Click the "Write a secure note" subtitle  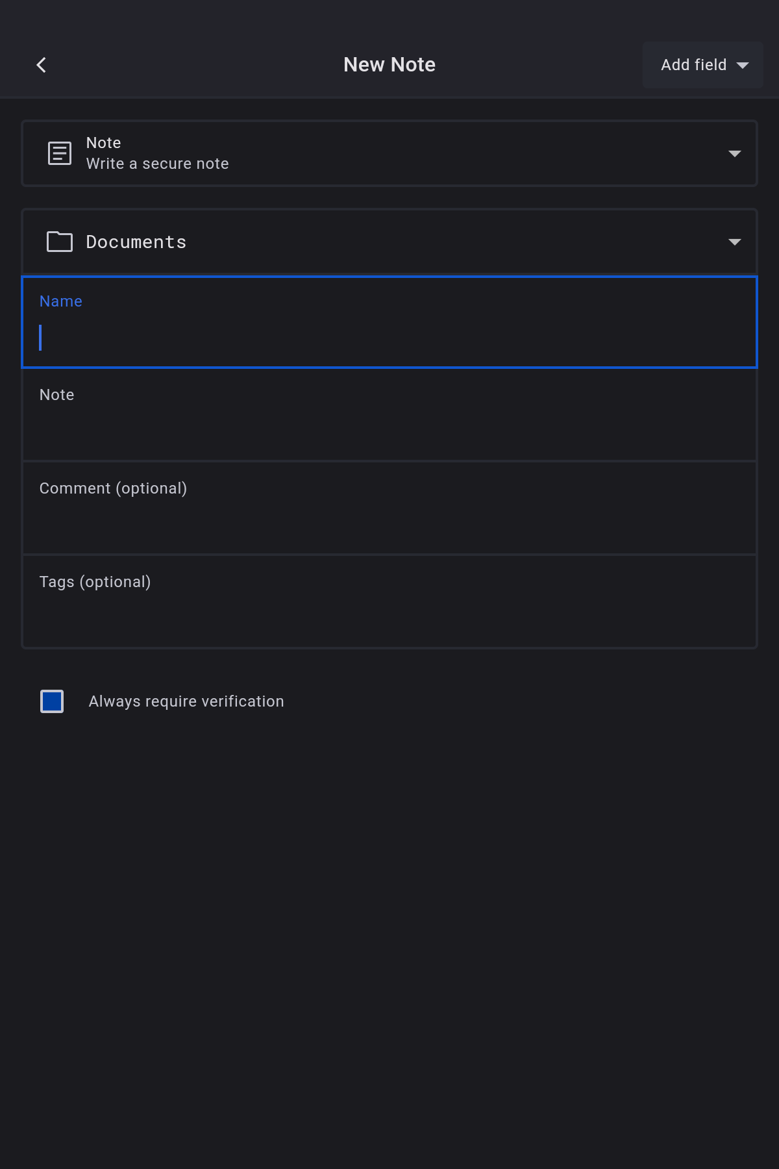(157, 164)
